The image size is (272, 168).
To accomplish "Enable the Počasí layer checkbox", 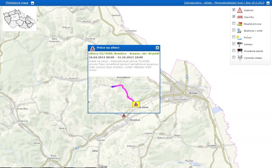I will [x=234, y=37].
